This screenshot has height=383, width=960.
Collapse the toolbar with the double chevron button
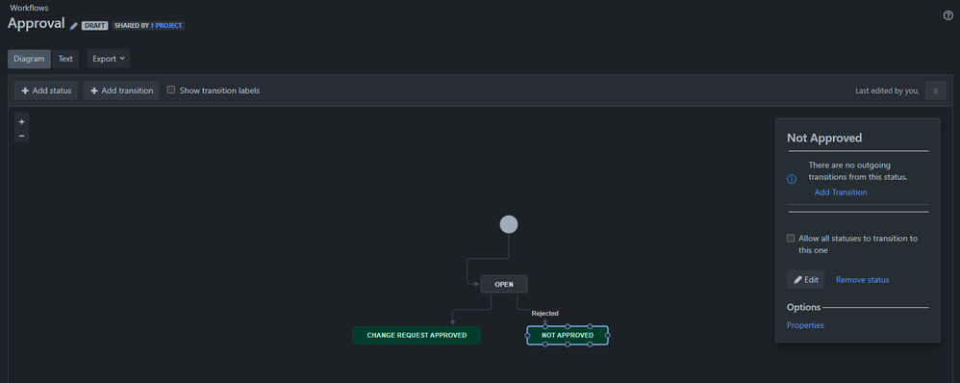tap(936, 90)
